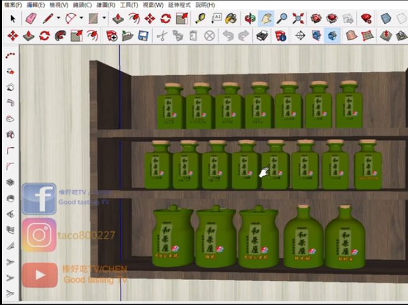Open the 檢視(V) menu
Viewport: 408px width, 305px height.
[59, 5]
